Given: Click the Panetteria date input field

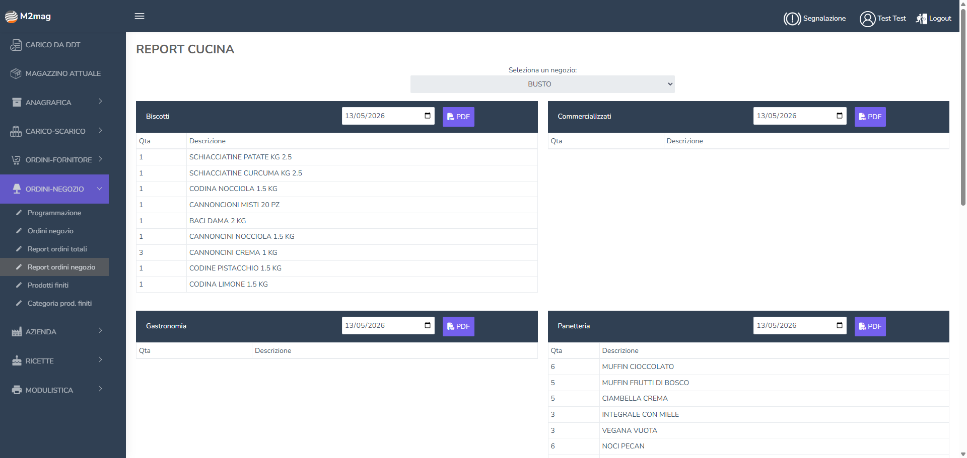Looking at the screenshot, I should [x=800, y=325].
